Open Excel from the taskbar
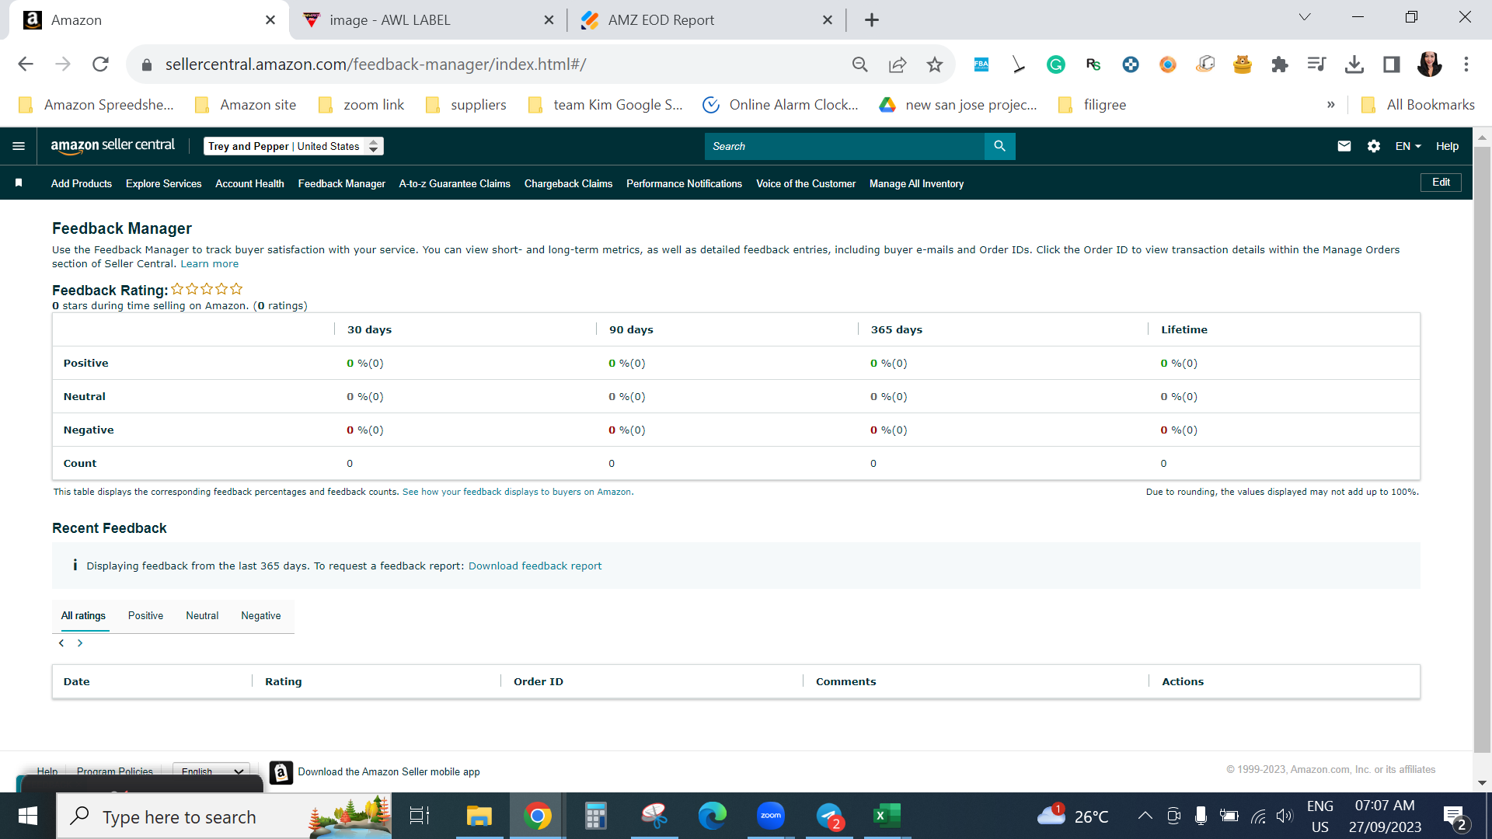The image size is (1492, 839). (887, 816)
